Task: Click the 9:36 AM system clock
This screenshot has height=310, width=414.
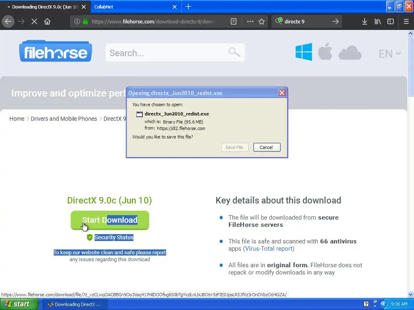Action: tap(399, 304)
